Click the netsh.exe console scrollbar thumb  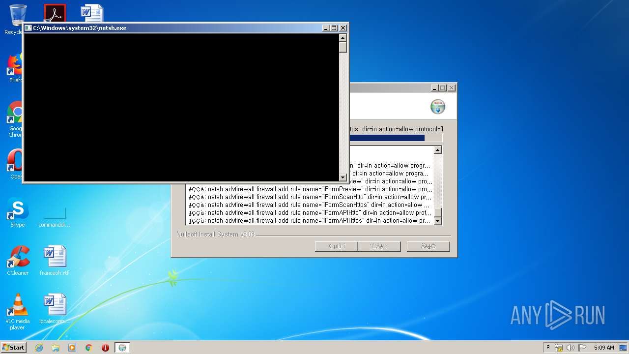click(343, 47)
